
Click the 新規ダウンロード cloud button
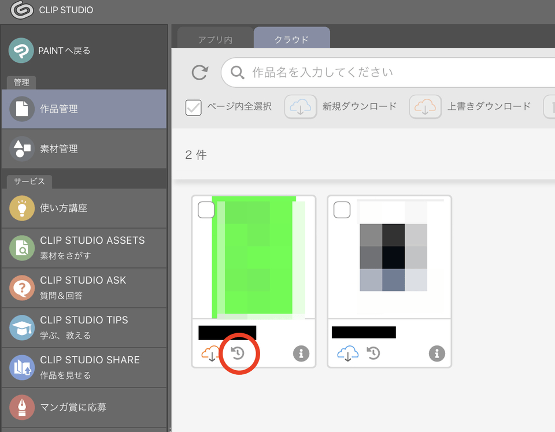301,107
